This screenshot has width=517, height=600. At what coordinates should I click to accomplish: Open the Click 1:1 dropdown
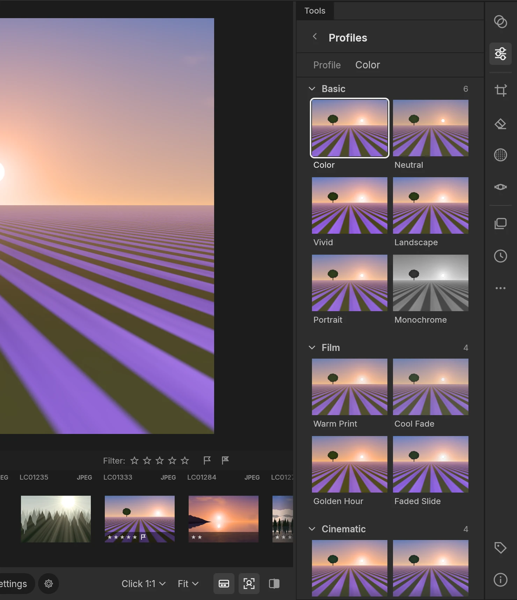[144, 584]
